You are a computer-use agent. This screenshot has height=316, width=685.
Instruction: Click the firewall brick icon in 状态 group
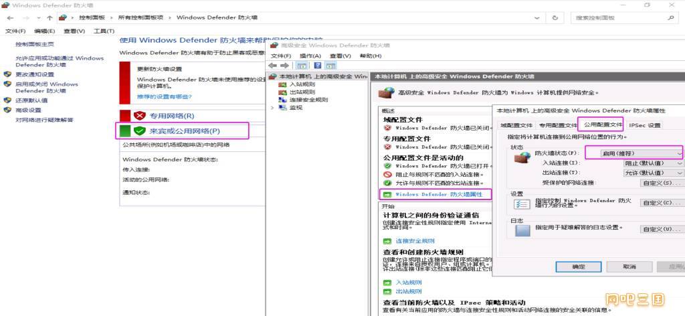tap(522, 157)
